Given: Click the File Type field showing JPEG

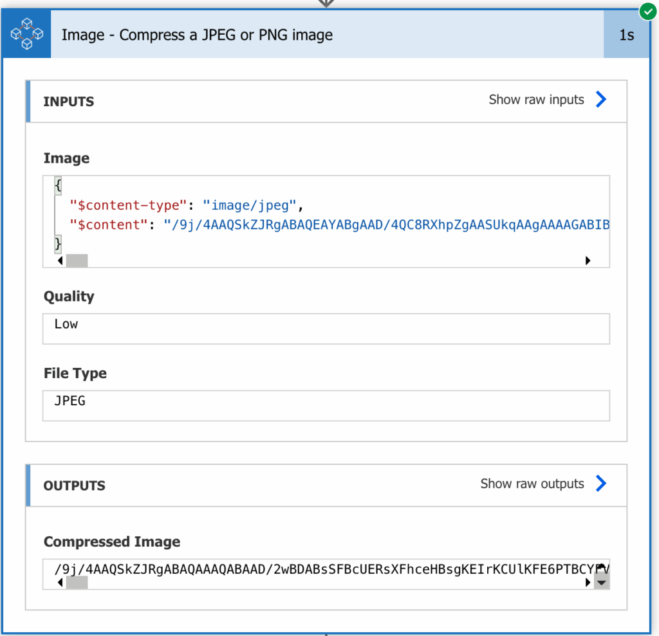Looking at the screenshot, I should [x=326, y=405].
